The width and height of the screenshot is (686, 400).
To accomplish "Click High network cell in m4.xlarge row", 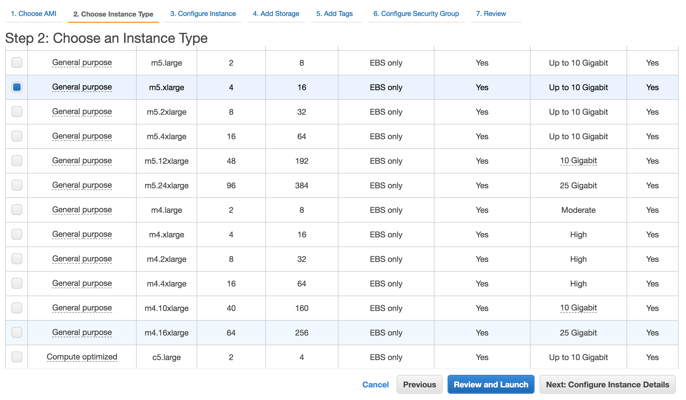I will 579,235.
